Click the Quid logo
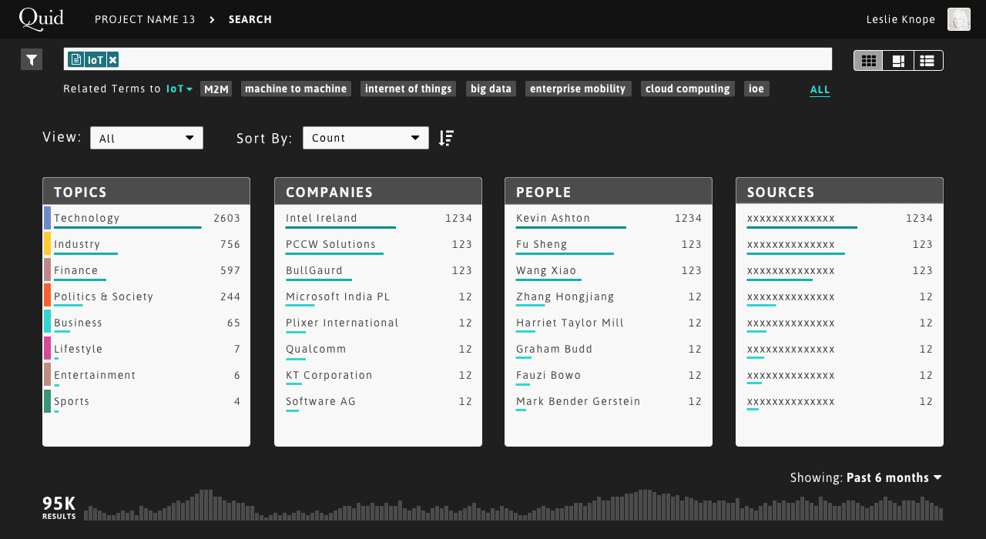This screenshot has width=986, height=539. [x=41, y=18]
